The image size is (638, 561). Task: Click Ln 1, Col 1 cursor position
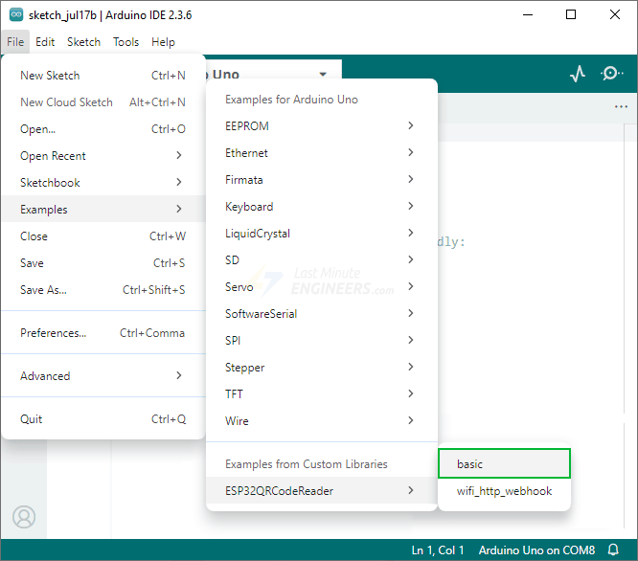point(438,550)
